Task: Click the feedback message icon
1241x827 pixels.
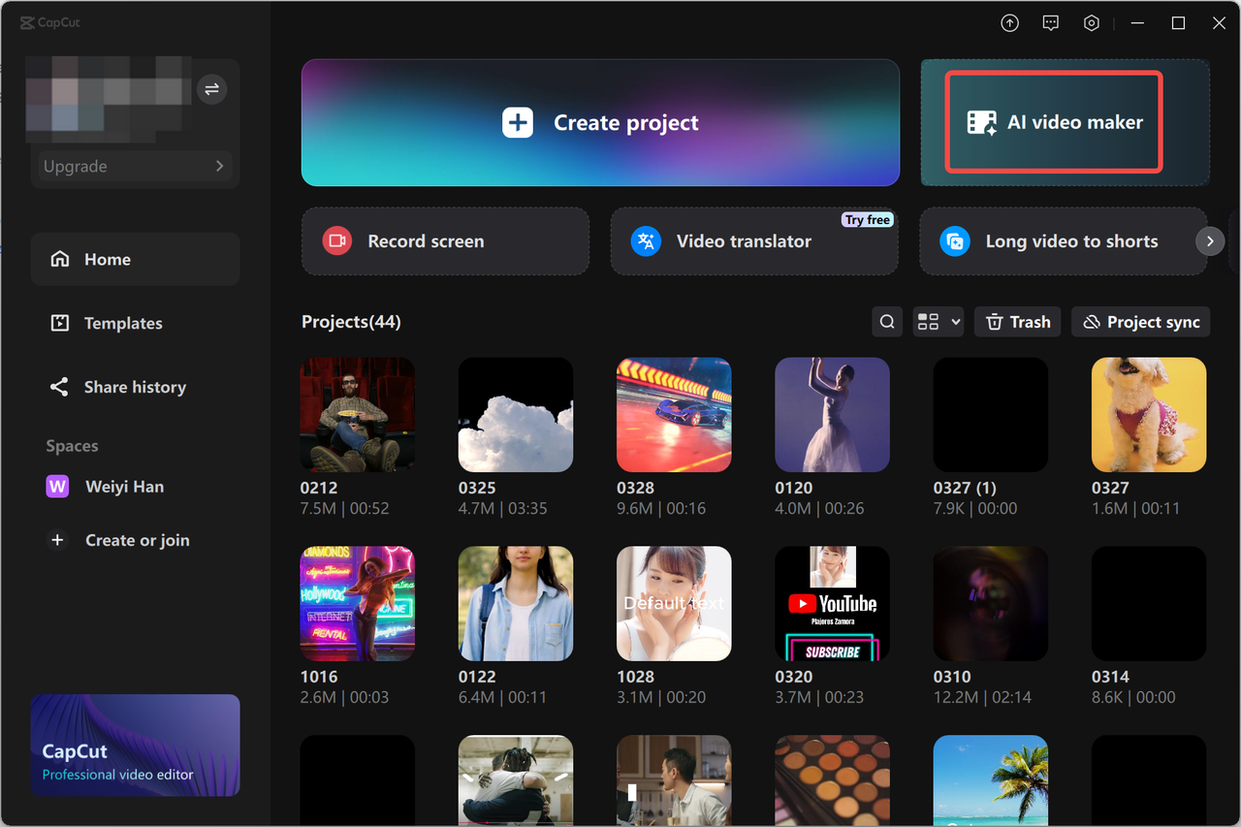Action: (1050, 22)
